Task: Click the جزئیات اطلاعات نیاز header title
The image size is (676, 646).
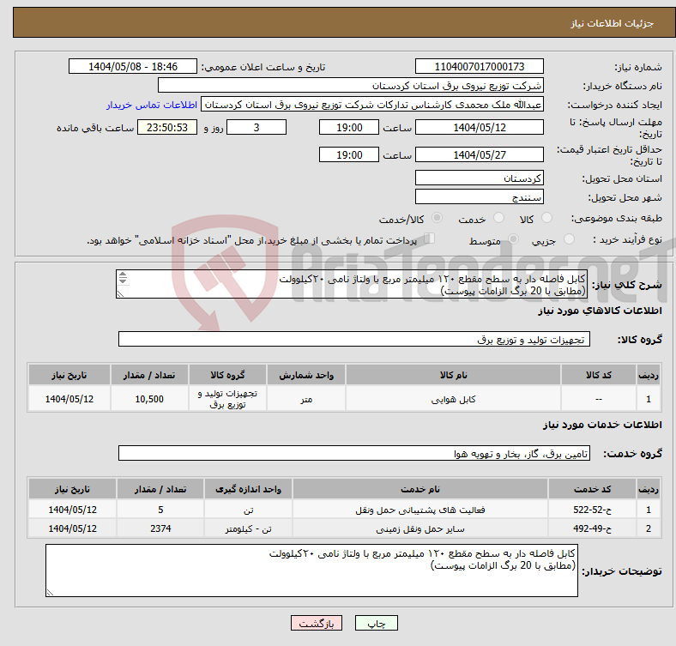Action: [x=613, y=23]
